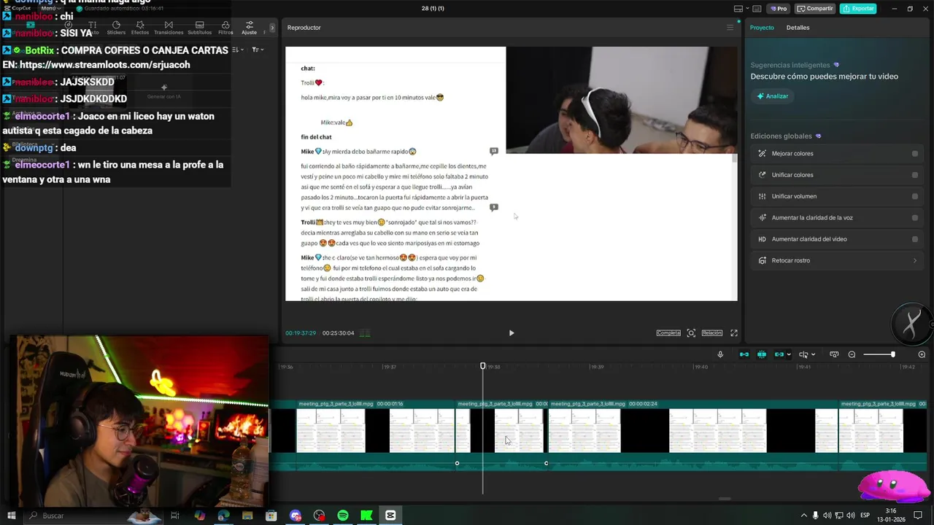Viewport: 934px width, 525px height.
Task: Toggle timeline clip linkage
Action: click(779, 354)
